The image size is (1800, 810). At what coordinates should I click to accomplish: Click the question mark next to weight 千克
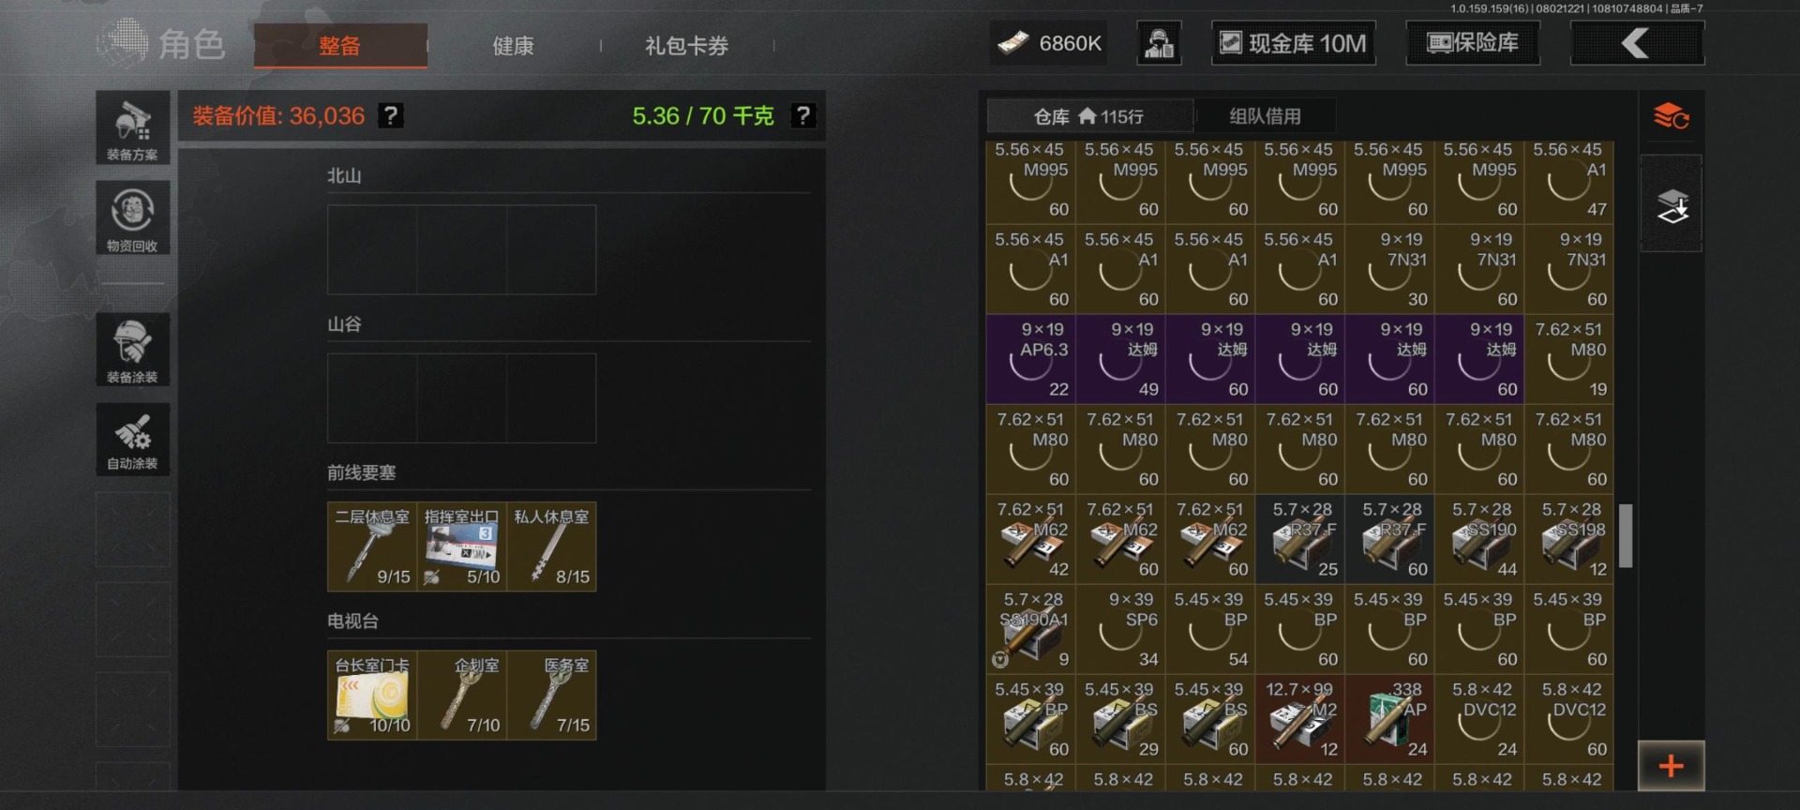(x=803, y=115)
